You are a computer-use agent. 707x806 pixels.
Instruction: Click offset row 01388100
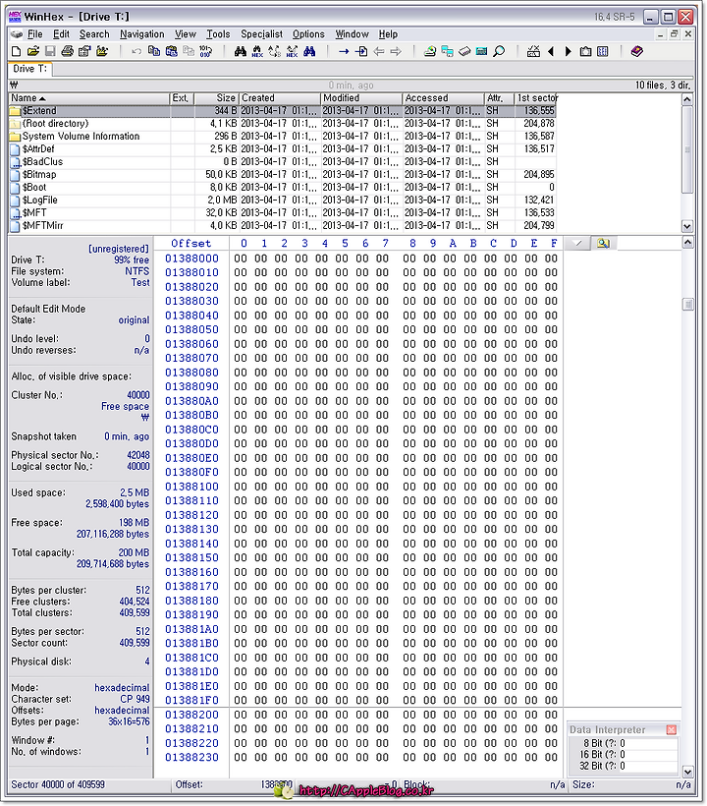[191, 487]
